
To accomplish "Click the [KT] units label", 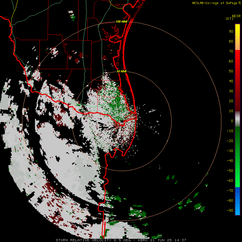I will point(230,19).
